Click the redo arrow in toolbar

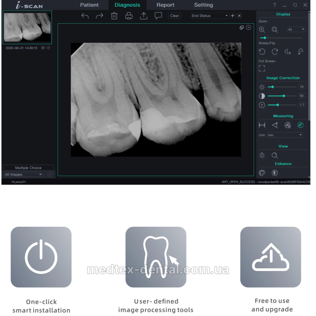coord(100,16)
